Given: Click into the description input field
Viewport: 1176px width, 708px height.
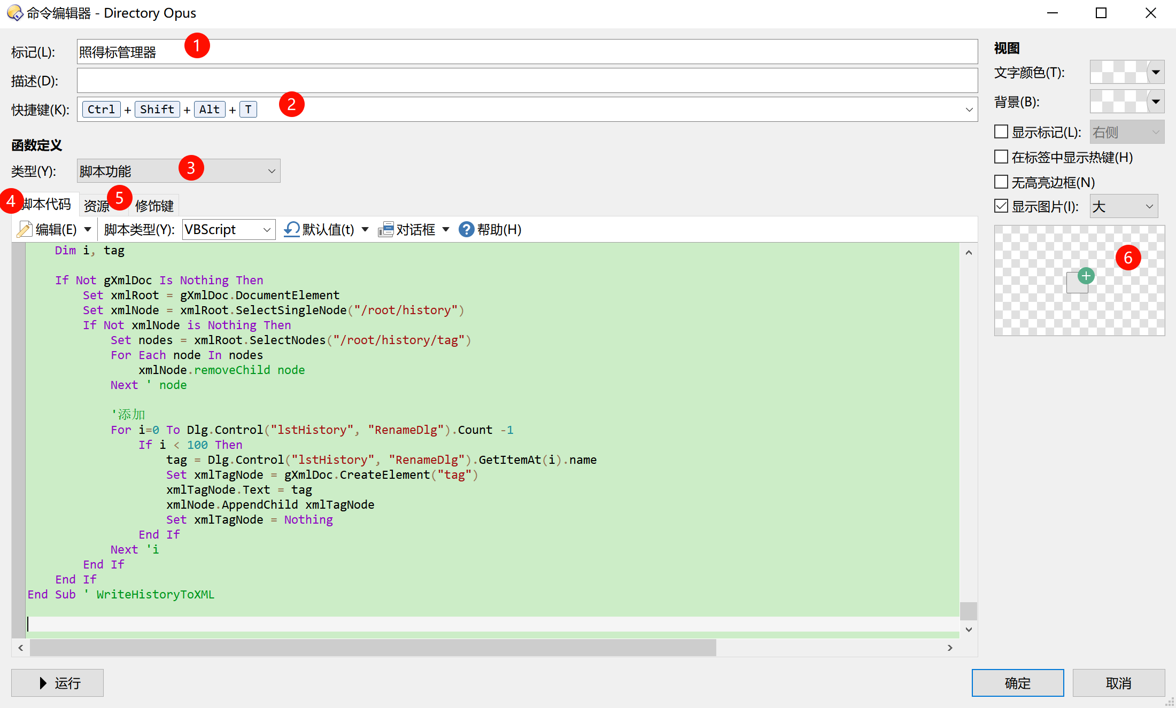Looking at the screenshot, I should [527, 81].
